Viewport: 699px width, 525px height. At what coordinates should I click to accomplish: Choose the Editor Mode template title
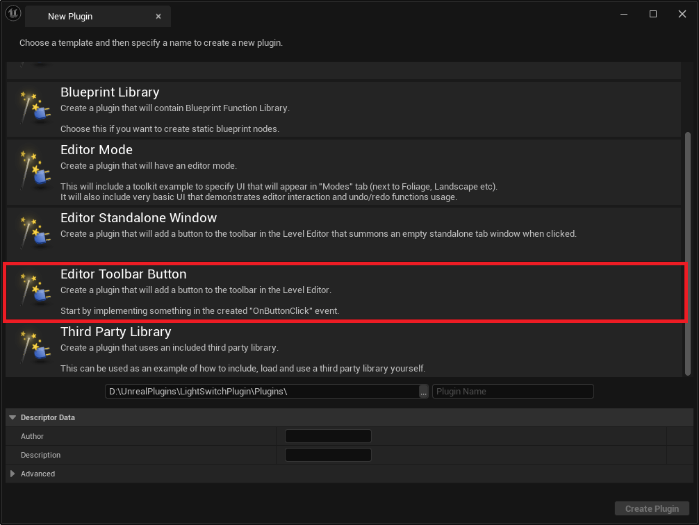[x=97, y=150]
